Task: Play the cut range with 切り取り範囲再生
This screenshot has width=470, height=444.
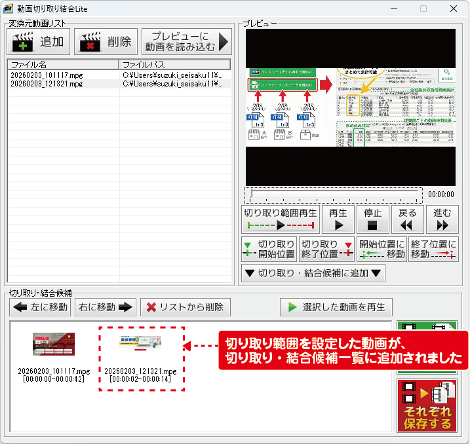Action: click(x=281, y=219)
